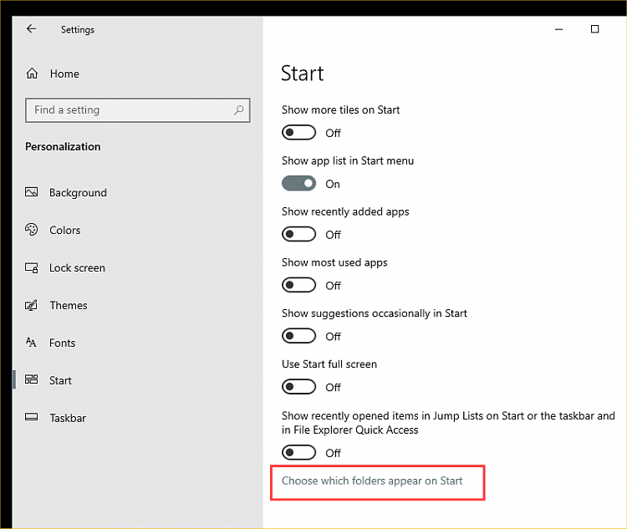Screen dimensions: 627x529
Task: Focus the Find a setting field
Action: pos(130,110)
